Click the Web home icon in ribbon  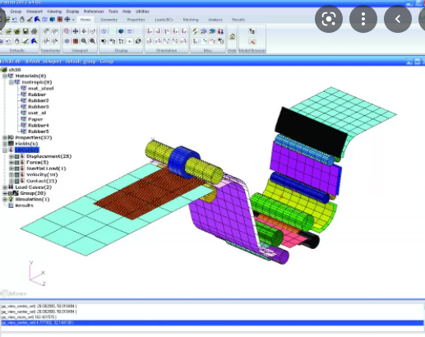click(x=232, y=36)
